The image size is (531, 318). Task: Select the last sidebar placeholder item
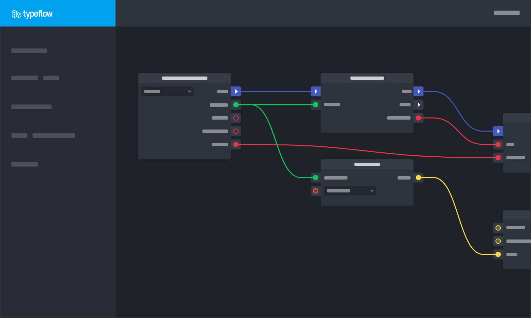pyautogui.click(x=25, y=164)
